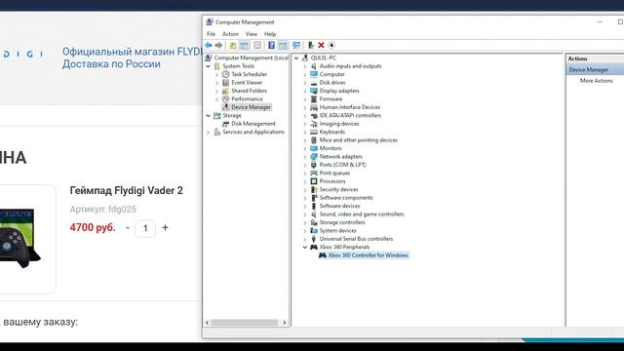Collapse the root PC node in device tree

point(296,58)
